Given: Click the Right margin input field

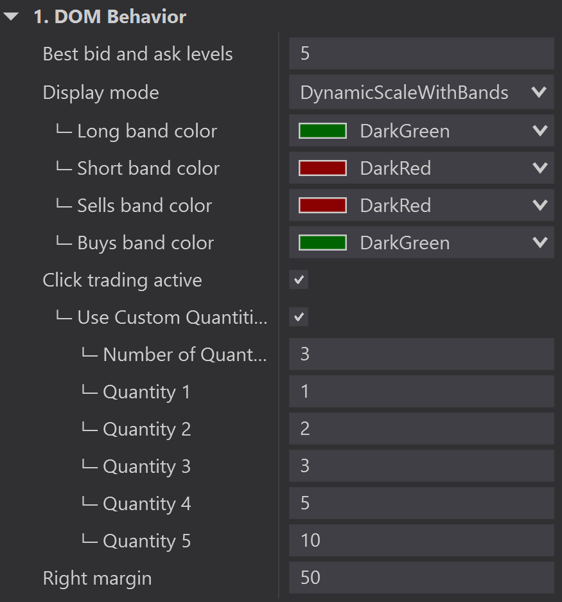Looking at the screenshot, I should [x=421, y=578].
